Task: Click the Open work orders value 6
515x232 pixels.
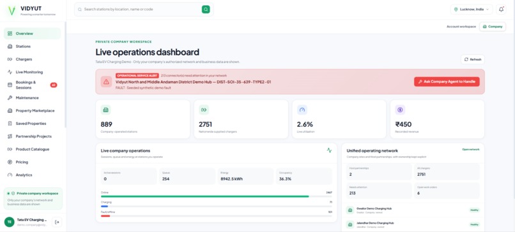Action: click(419, 193)
